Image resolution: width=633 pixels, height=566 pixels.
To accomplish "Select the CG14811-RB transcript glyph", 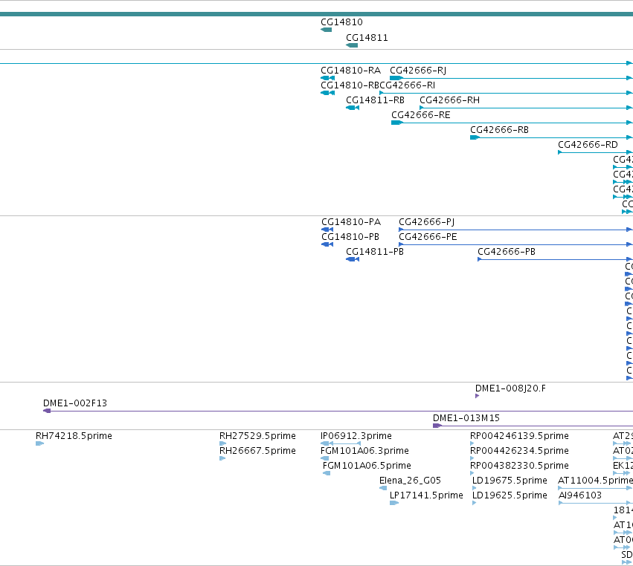I will tap(353, 108).
